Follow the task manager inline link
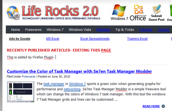Image resolution: width=172 pixels, height=111 pixels. (54, 84)
